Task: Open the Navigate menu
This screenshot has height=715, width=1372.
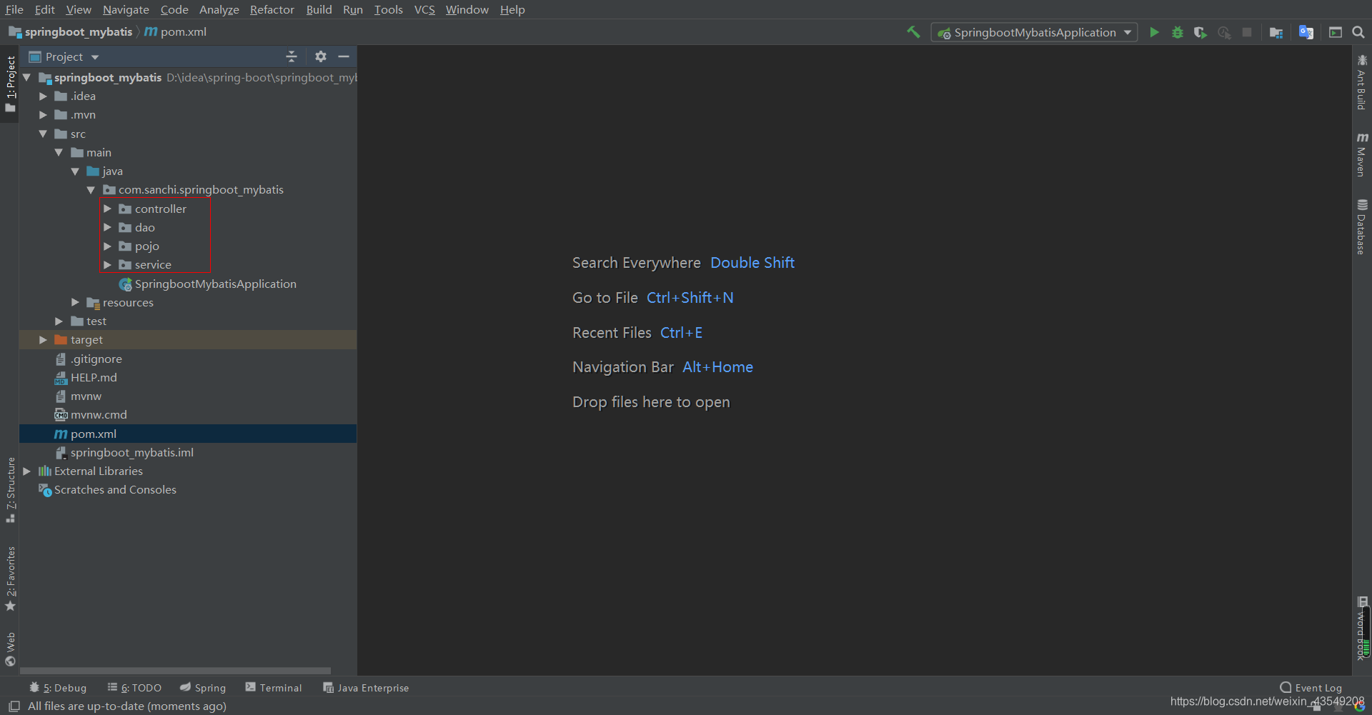Action: 126,9
